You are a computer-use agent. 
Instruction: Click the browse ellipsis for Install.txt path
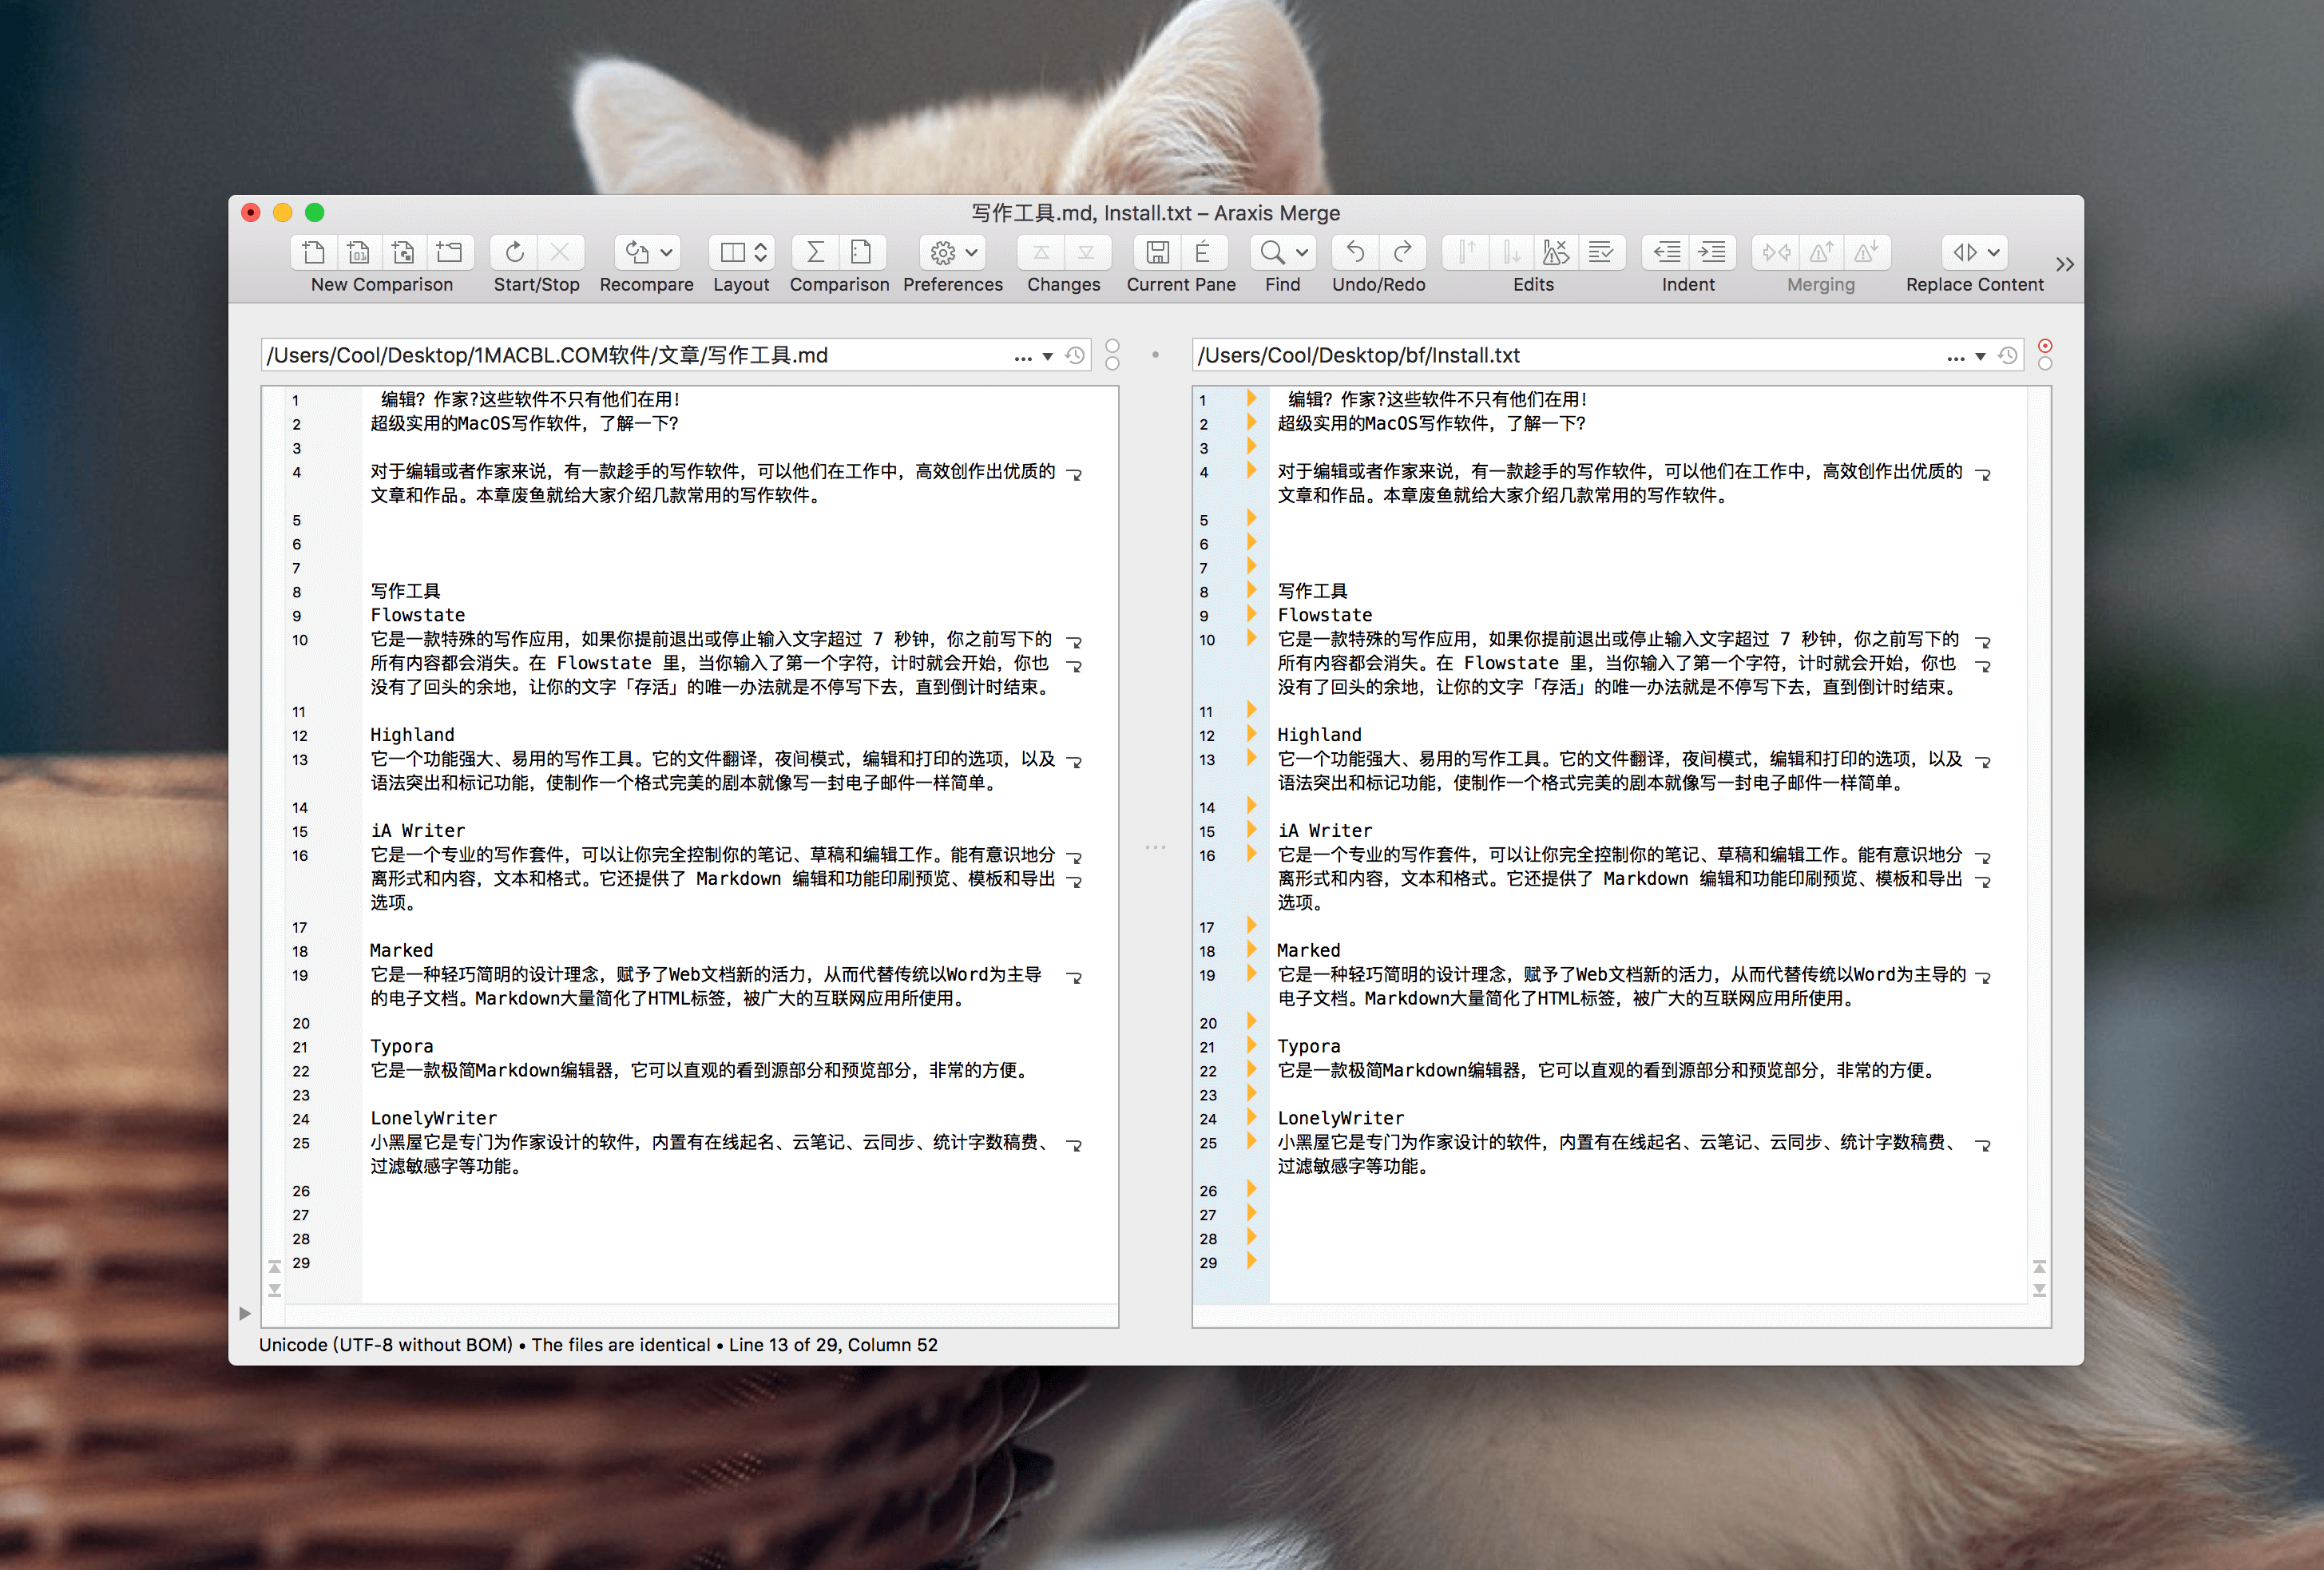[x=1956, y=358]
